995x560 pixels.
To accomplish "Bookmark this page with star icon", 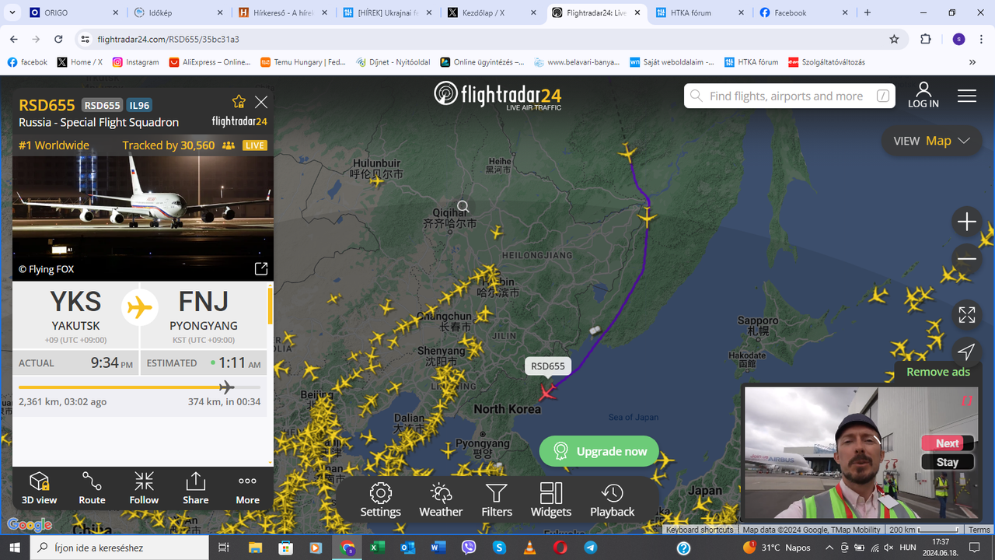I will [x=894, y=39].
